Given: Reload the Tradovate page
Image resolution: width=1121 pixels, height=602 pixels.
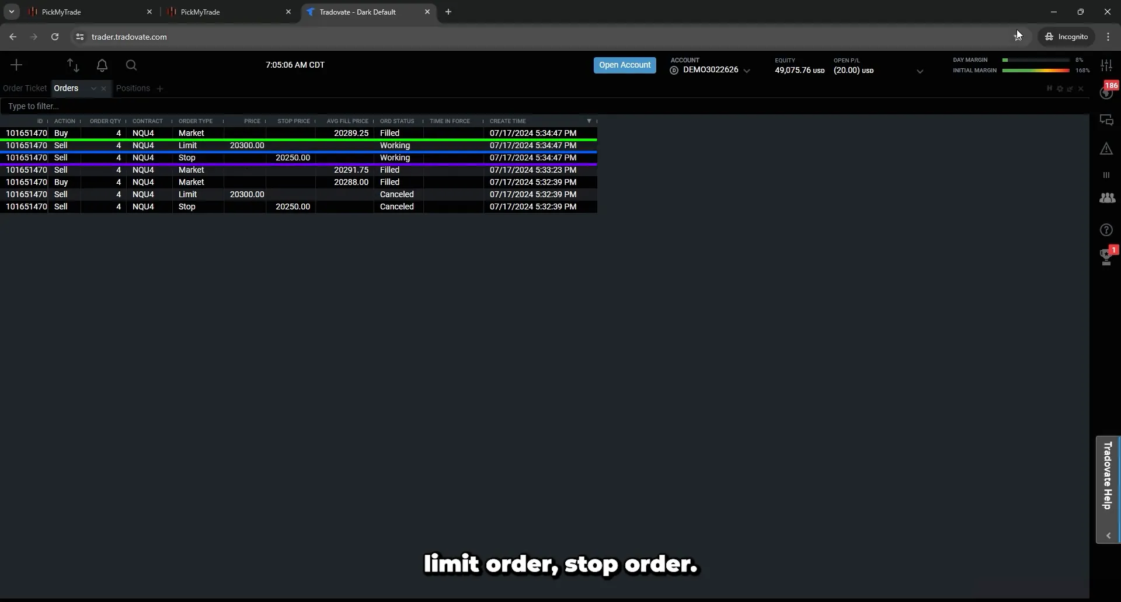Looking at the screenshot, I should [x=55, y=37].
